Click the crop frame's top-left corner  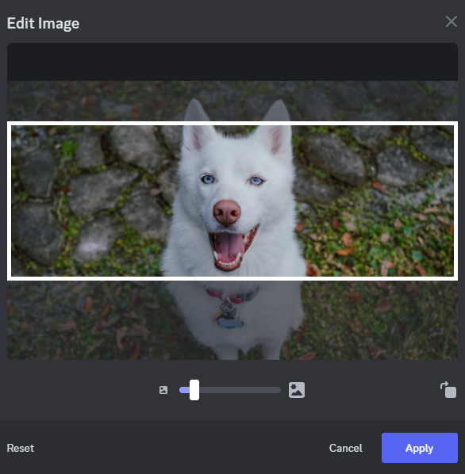click(9, 124)
